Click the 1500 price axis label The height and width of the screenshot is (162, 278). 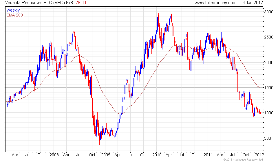click(x=269, y=88)
